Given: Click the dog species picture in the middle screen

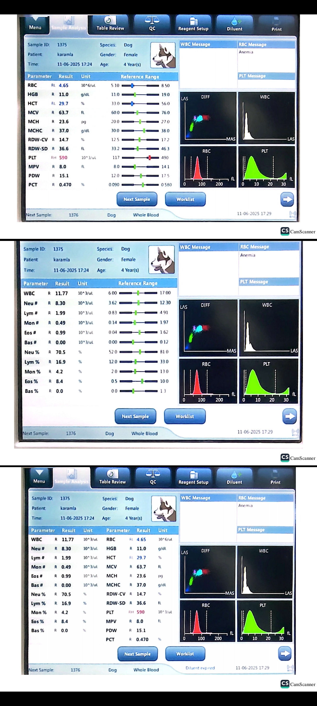Looking at the screenshot, I should (x=161, y=260).
